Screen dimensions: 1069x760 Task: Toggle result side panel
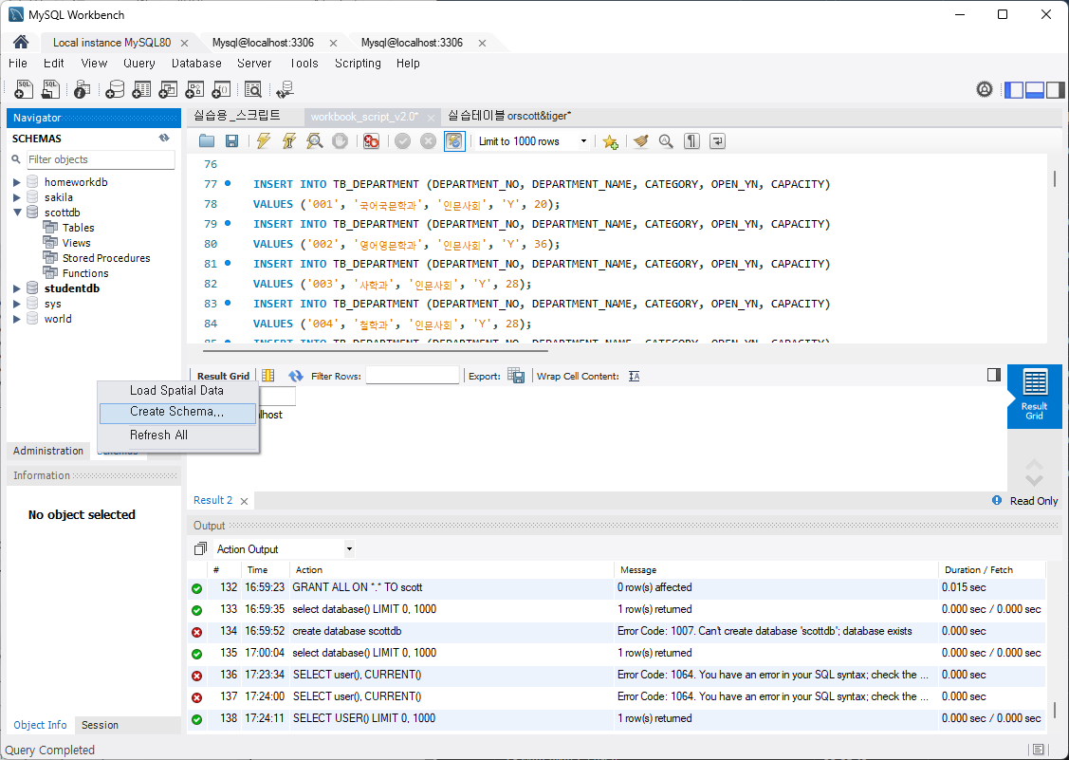[994, 375]
